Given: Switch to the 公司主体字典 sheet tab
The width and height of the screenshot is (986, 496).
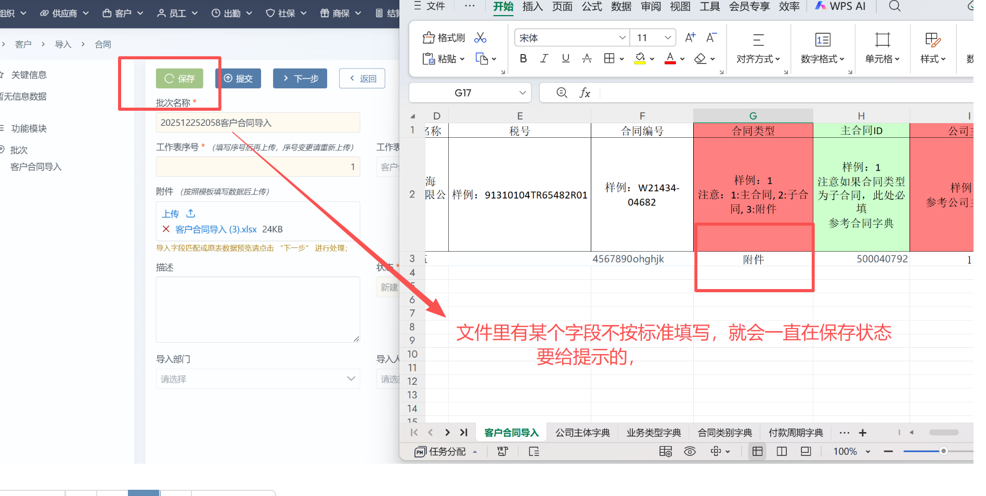Looking at the screenshot, I should pos(582,433).
